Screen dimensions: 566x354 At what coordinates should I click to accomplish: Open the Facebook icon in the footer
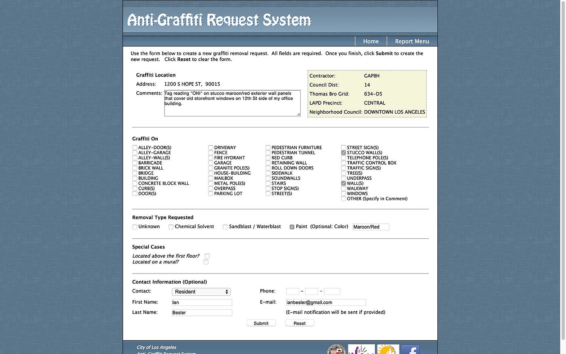410,349
